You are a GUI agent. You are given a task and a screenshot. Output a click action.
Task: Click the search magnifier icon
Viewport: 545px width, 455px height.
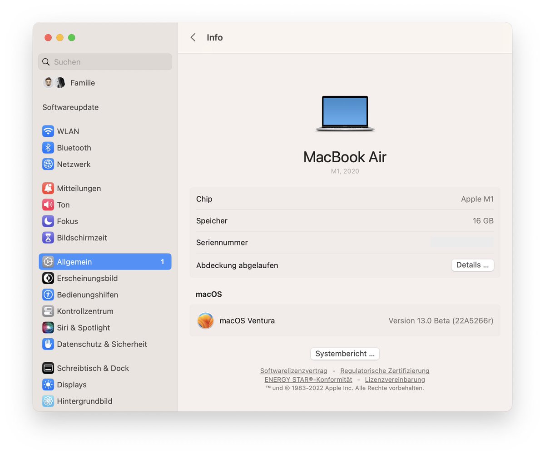46,62
